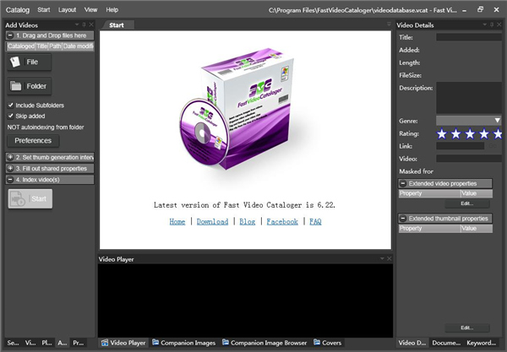Expand '3. Fill out shared properties' section
Screen dimensions: 507x352
[x=10, y=169]
